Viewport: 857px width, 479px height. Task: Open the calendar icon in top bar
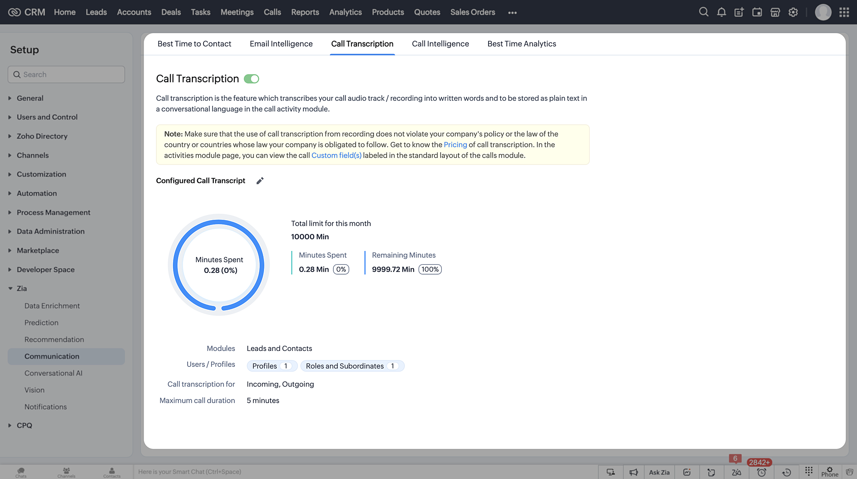757,12
